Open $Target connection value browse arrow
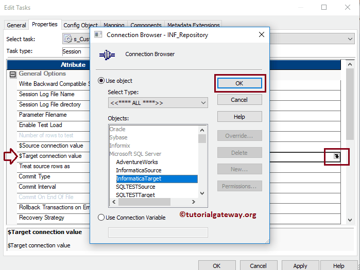The height and width of the screenshot is (270, 360). [x=337, y=156]
